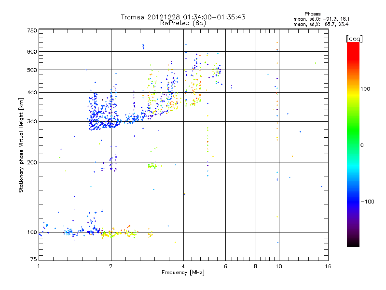Click the 'mean, sd,O: -91.3, 18.1' line
The width and height of the screenshot is (386, 290).
321,19
